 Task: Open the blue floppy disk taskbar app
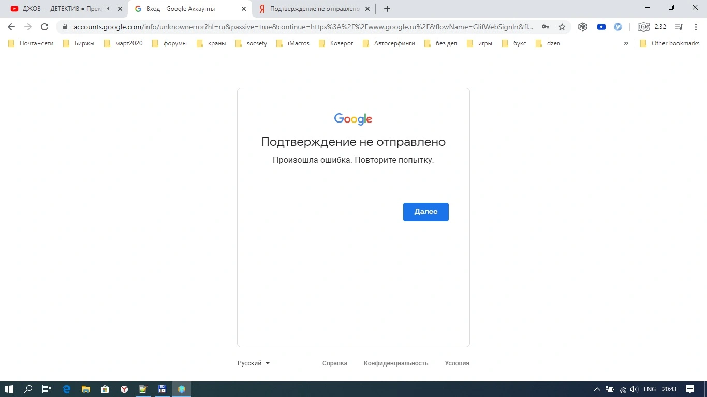coord(162,389)
